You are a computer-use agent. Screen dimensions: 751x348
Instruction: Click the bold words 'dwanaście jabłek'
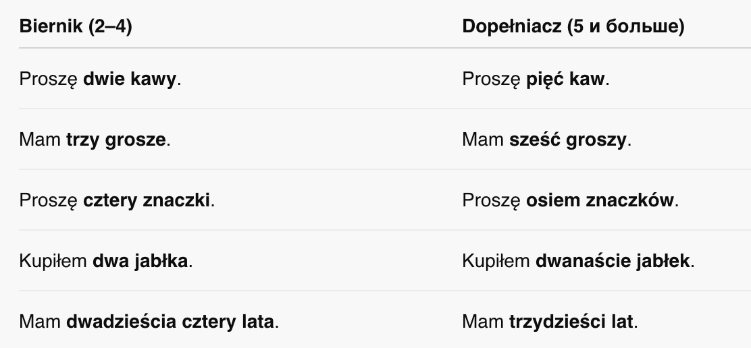point(613,261)
